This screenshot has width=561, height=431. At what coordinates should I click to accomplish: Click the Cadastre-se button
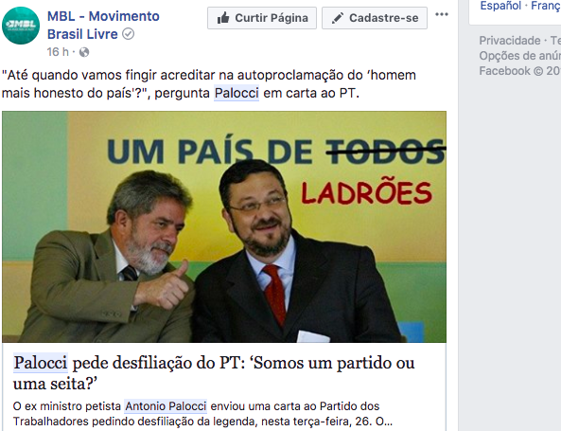tap(375, 18)
